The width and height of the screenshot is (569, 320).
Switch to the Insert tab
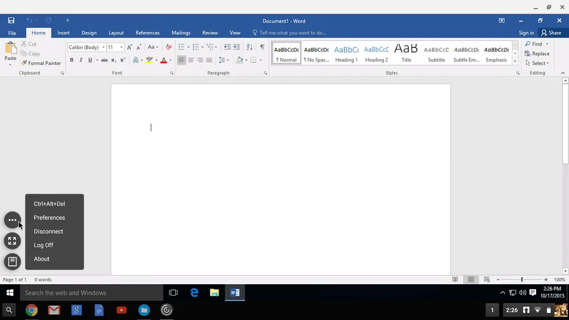(x=63, y=32)
